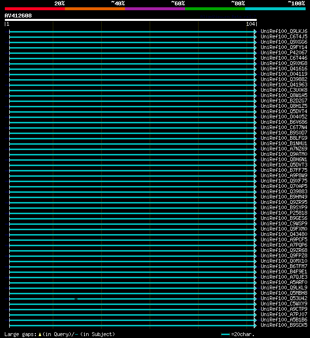The height and width of the screenshot is (338, 310).
Task: Click the UniRef100_P25818 label
Action: pos(284,213)
